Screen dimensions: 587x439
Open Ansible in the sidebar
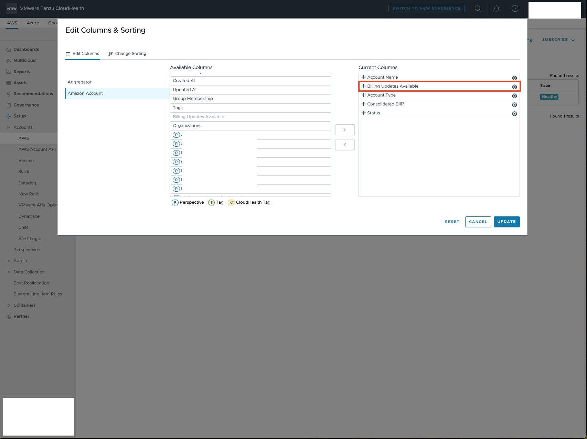click(26, 161)
